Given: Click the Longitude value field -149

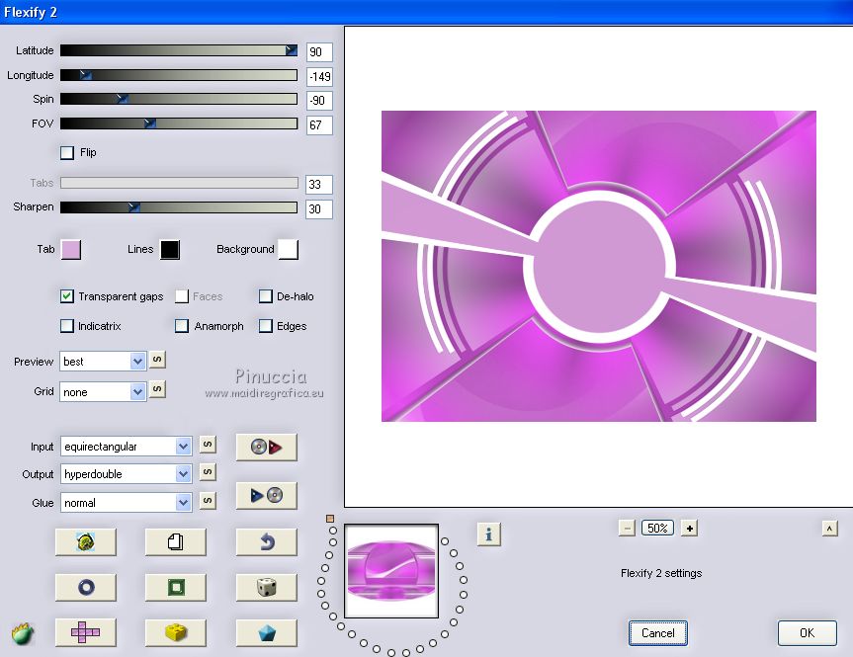Looking at the screenshot, I should 319,77.
